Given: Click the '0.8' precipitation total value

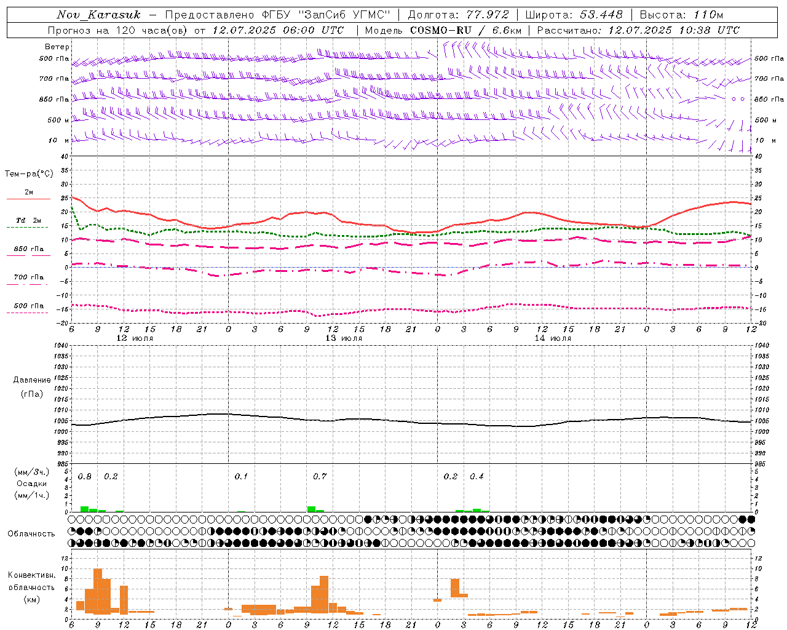Looking at the screenshot, I should 85,477.
